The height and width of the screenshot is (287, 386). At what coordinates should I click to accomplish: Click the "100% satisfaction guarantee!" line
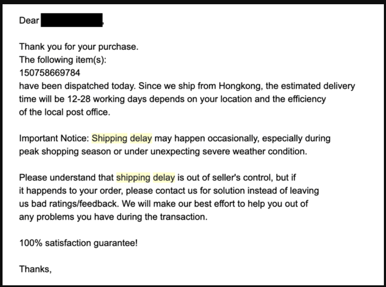pyautogui.click(x=78, y=243)
